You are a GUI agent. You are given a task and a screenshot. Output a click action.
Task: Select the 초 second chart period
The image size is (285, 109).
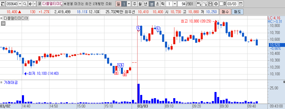click(x=157, y=4)
